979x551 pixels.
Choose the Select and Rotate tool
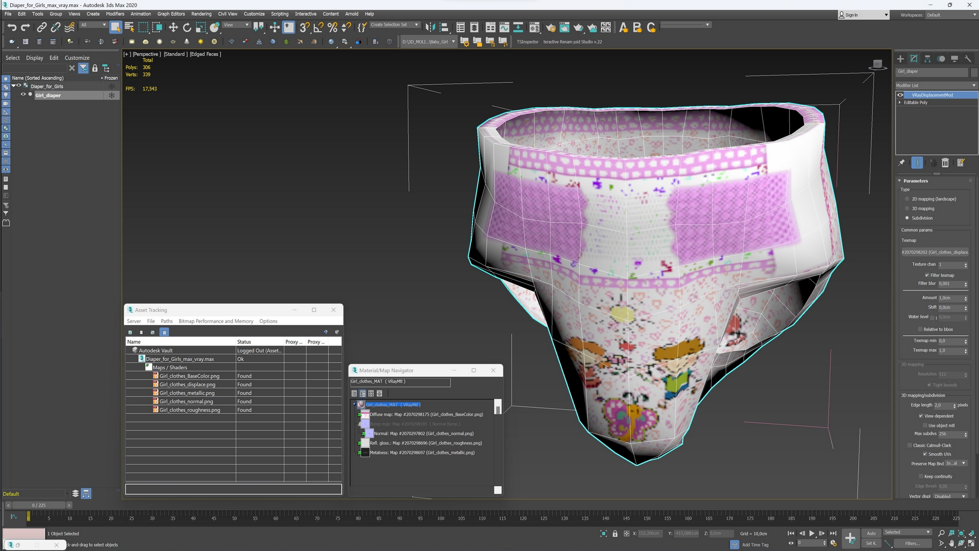coord(187,27)
